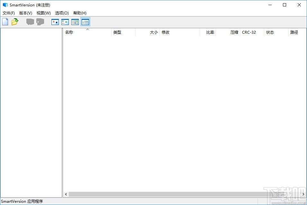Switch to large icons view
Viewport: 307px width, 205px height.
click(x=55, y=22)
